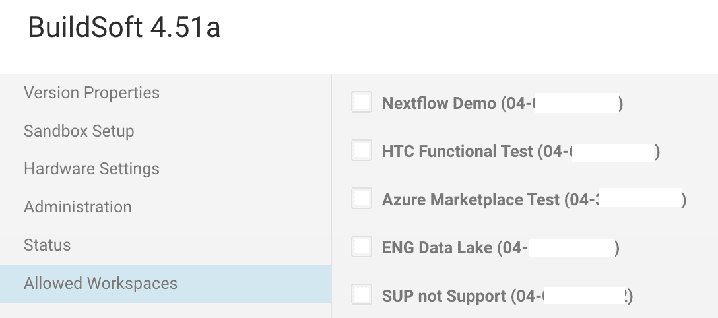Click the Azure Marketplace Test workspace name
Image resolution: width=718 pixels, height=318 pixels.
click(x=471, y=200)
